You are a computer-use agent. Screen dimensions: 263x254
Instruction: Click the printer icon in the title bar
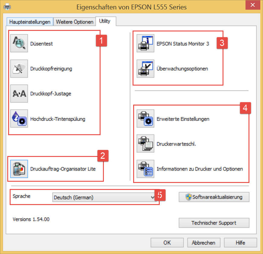pos(7,7)
